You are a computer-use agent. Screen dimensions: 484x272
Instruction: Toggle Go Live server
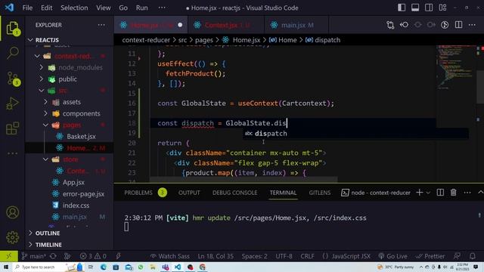[392, 256]
